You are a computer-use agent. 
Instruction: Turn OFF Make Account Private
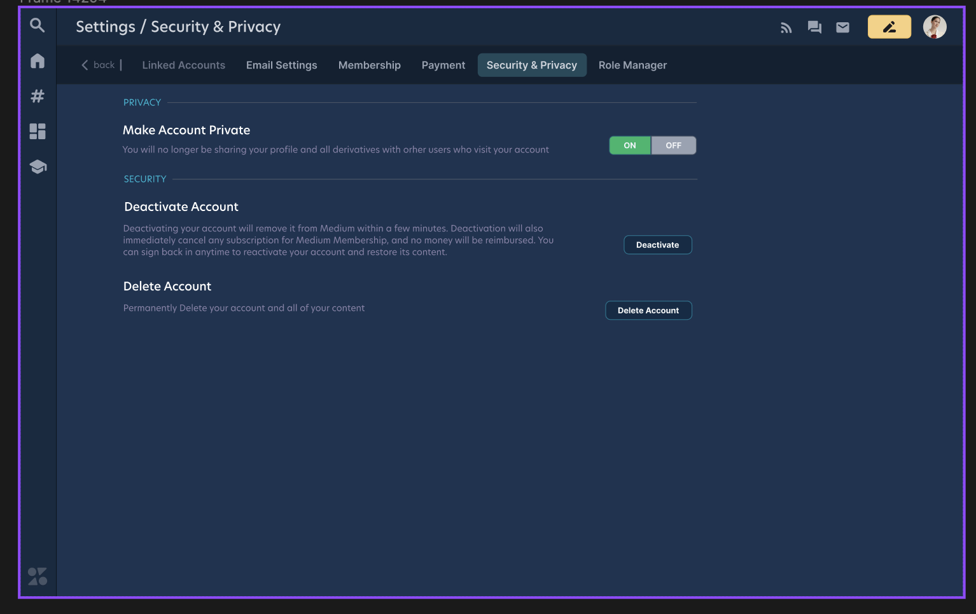click(x=674, y=145)
